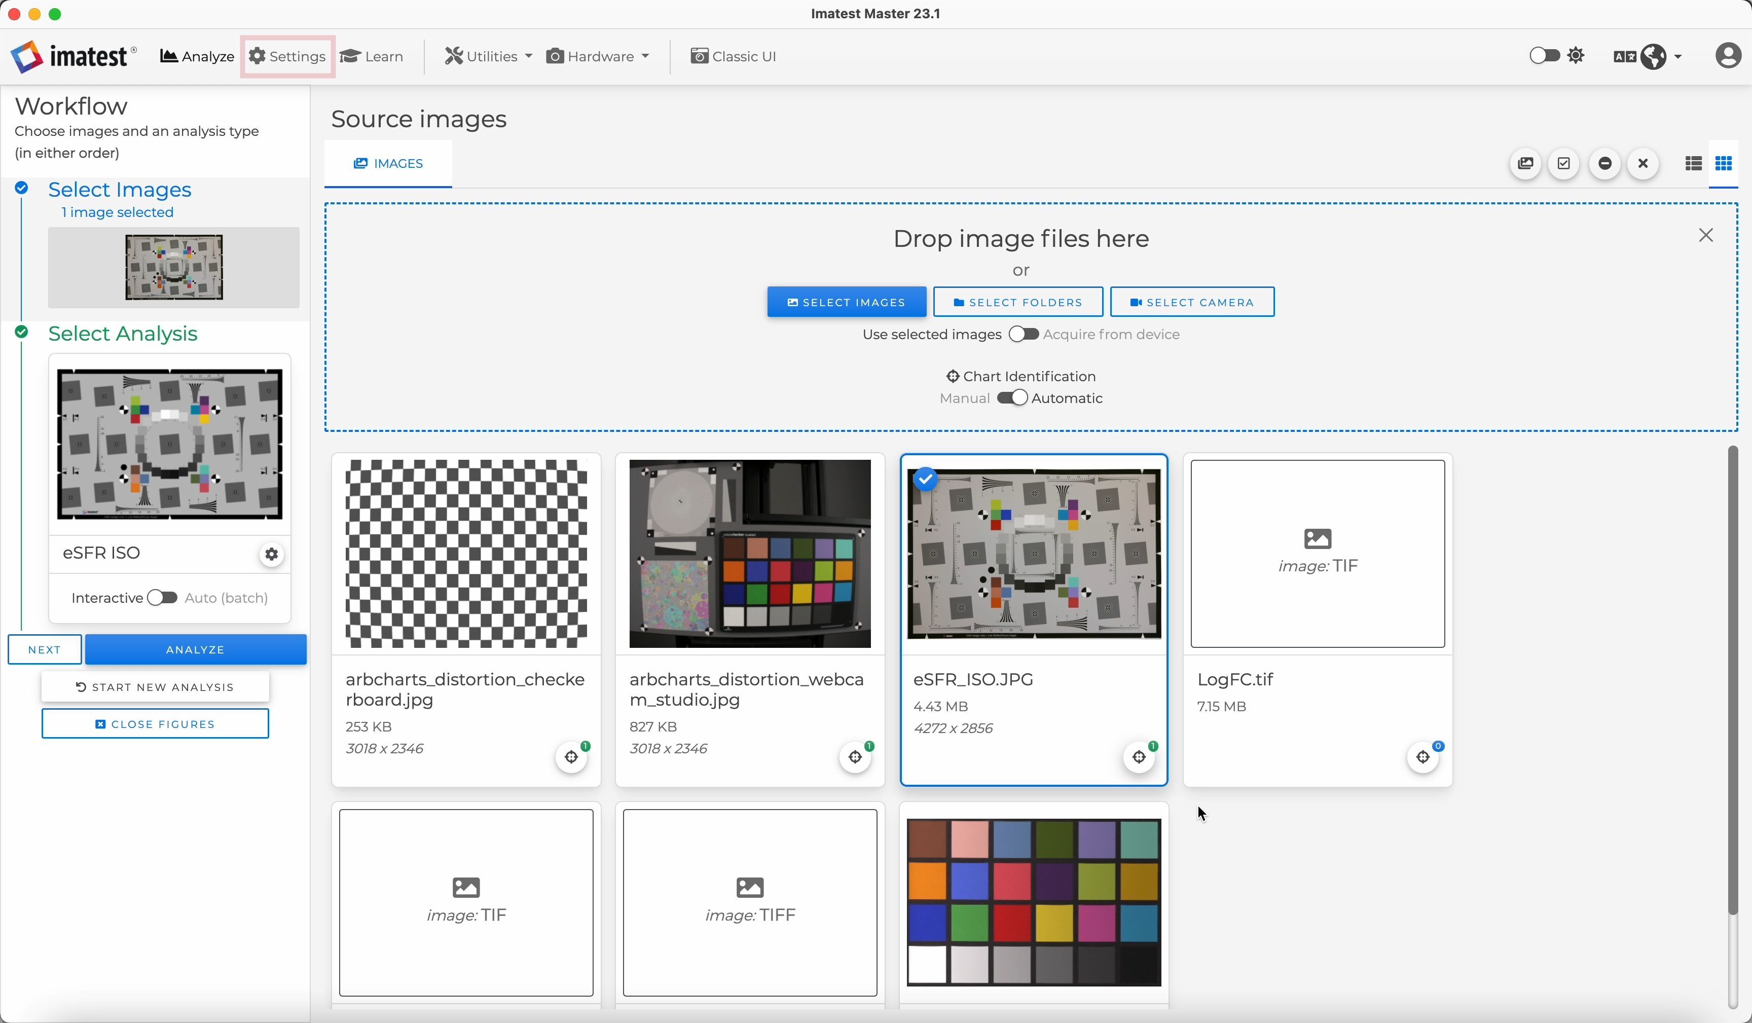Toggle dark mode switch in header

(1544, 56)
